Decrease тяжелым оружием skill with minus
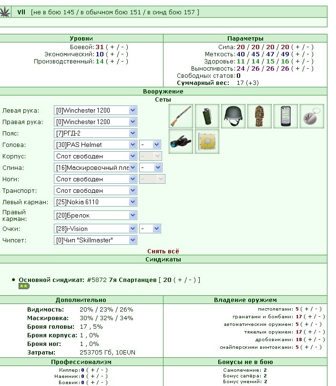This screenshot has height=386, width=336. [319, 332]
